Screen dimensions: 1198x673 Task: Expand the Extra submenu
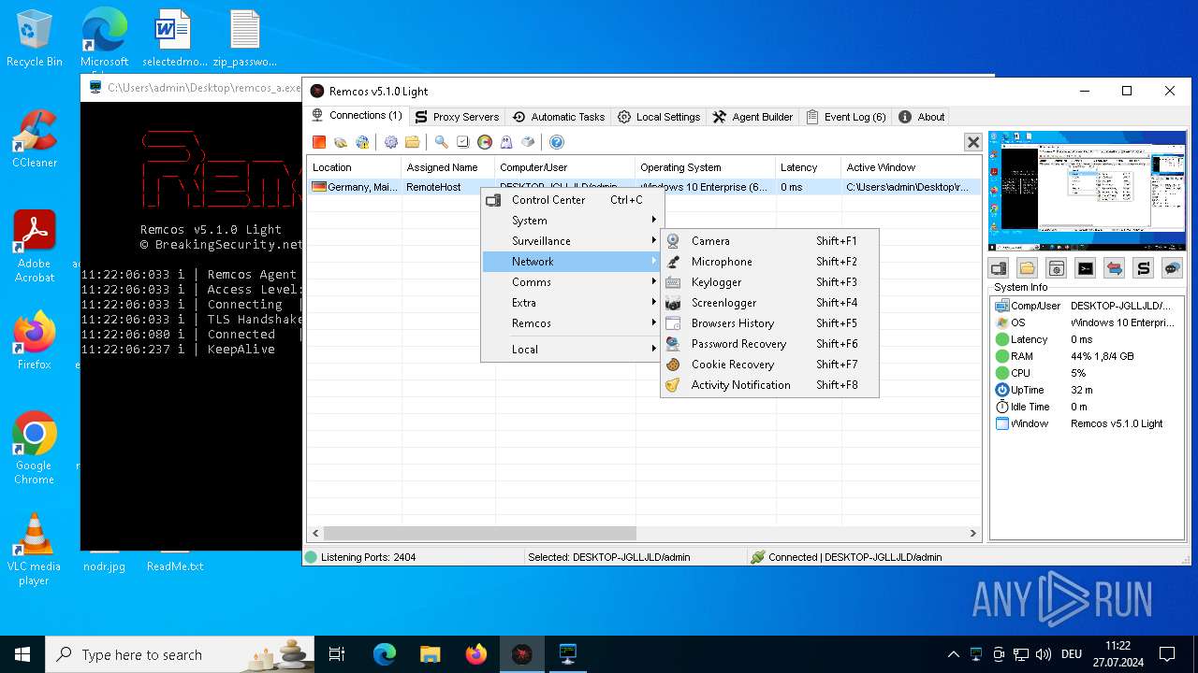coord(572,303)
